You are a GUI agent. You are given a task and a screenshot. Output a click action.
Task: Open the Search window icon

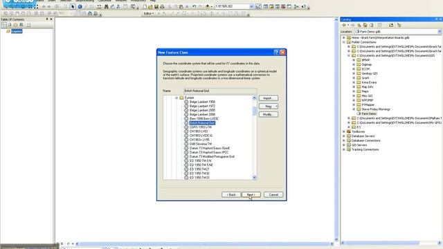[x=278, y=6]
